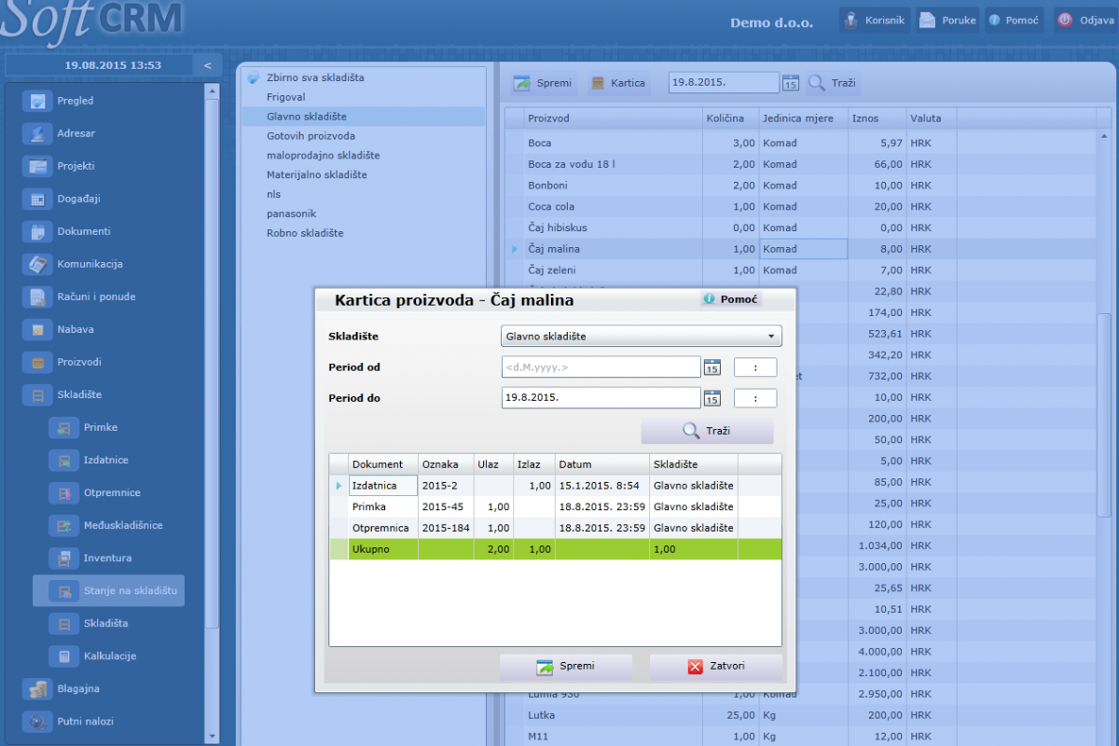The image size is (1119, 746).
Task: Click the Odjava power icon
Action: [1064, 20]
